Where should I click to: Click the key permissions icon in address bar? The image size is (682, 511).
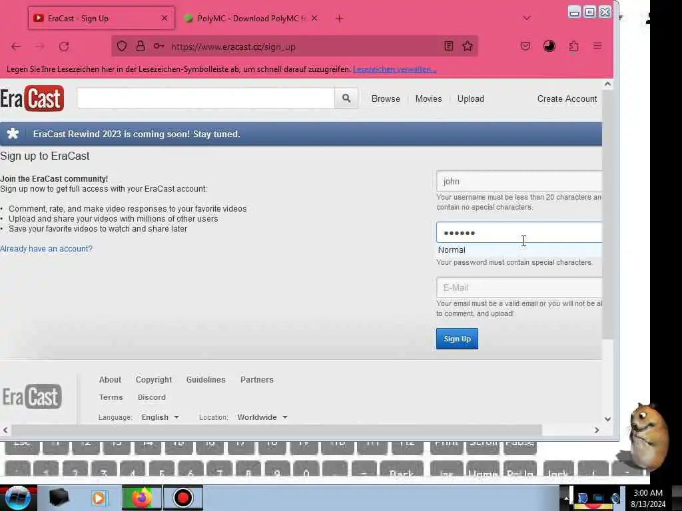click(x=159, y=46)
